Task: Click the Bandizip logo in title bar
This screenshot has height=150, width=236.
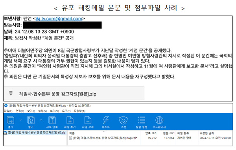Action: click(6, 105)
